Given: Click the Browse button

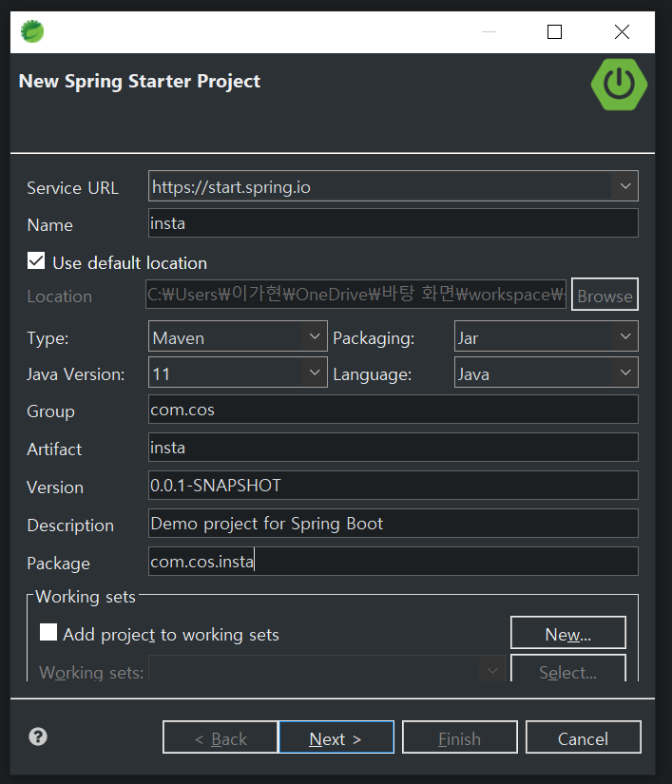Looking at the screenshot, I should tap(605, 295).
